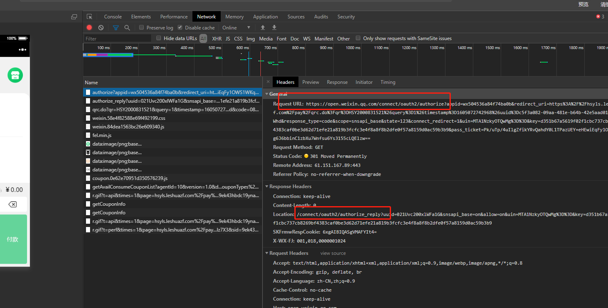
Task: Export HAR with the download arrow icon
Action: coord(274,27)
